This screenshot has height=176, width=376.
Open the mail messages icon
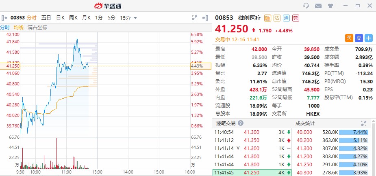tap(318, 6)
